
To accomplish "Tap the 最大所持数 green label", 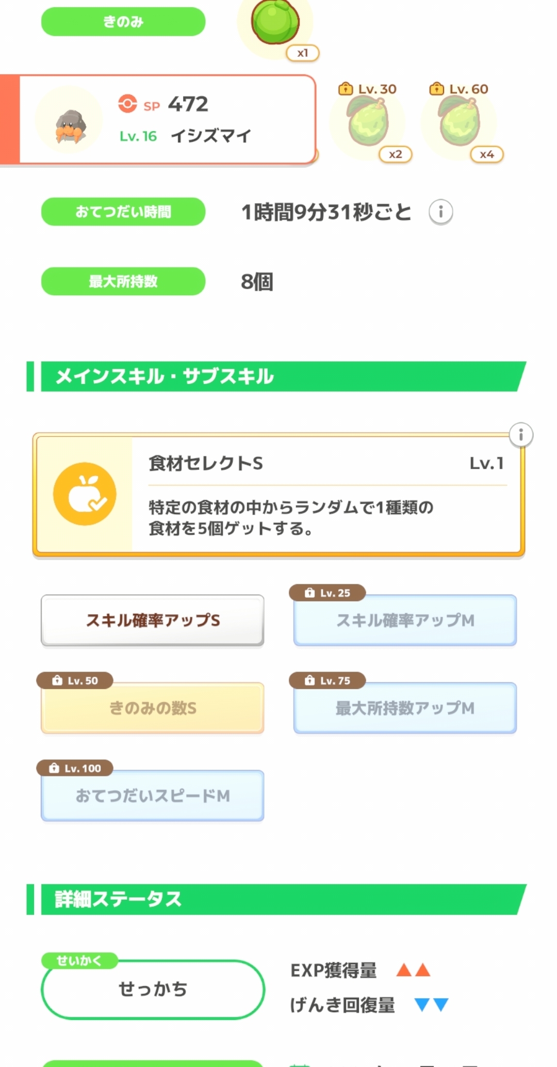I will click(x=123, y=281).
